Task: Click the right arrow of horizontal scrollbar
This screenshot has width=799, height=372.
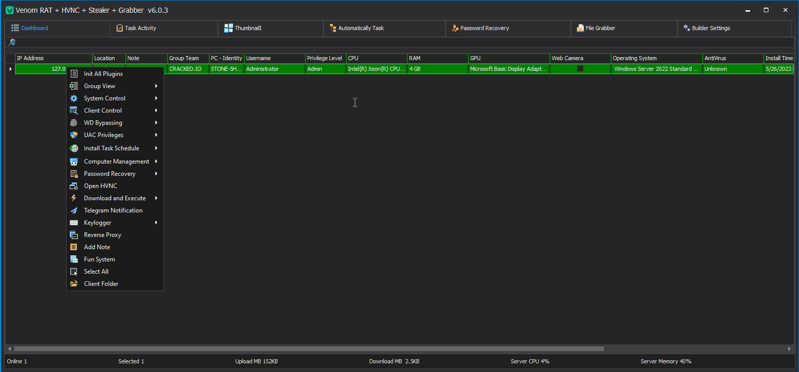Action: click(789, 349)
